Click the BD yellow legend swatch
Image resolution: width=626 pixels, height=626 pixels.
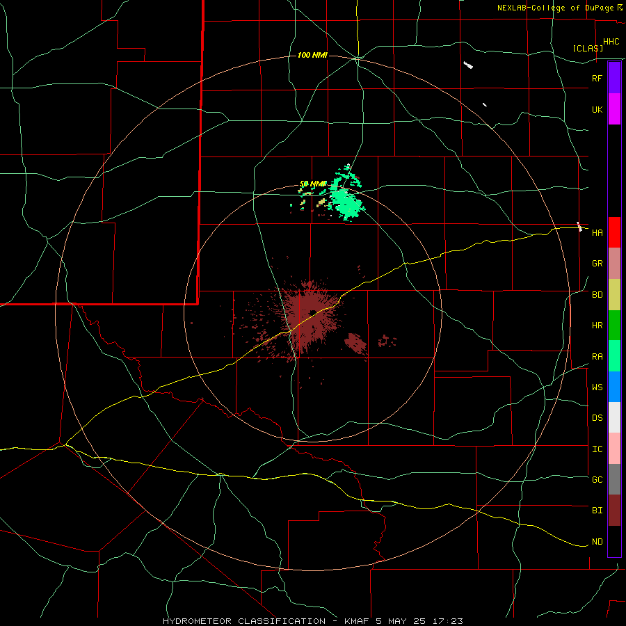coord(614,295)
